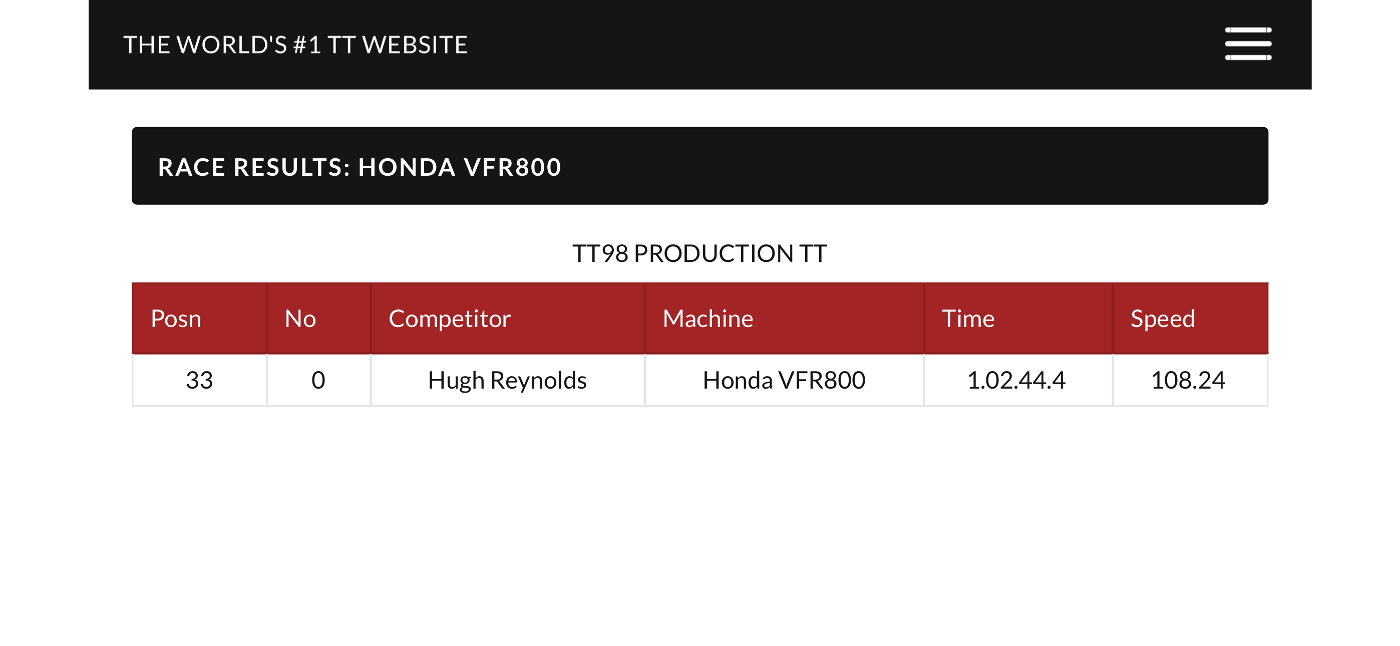Open the hamburger navigation menu
Image resolution: width=1400 pixels, height=646 pixels.
(1248, 44)
